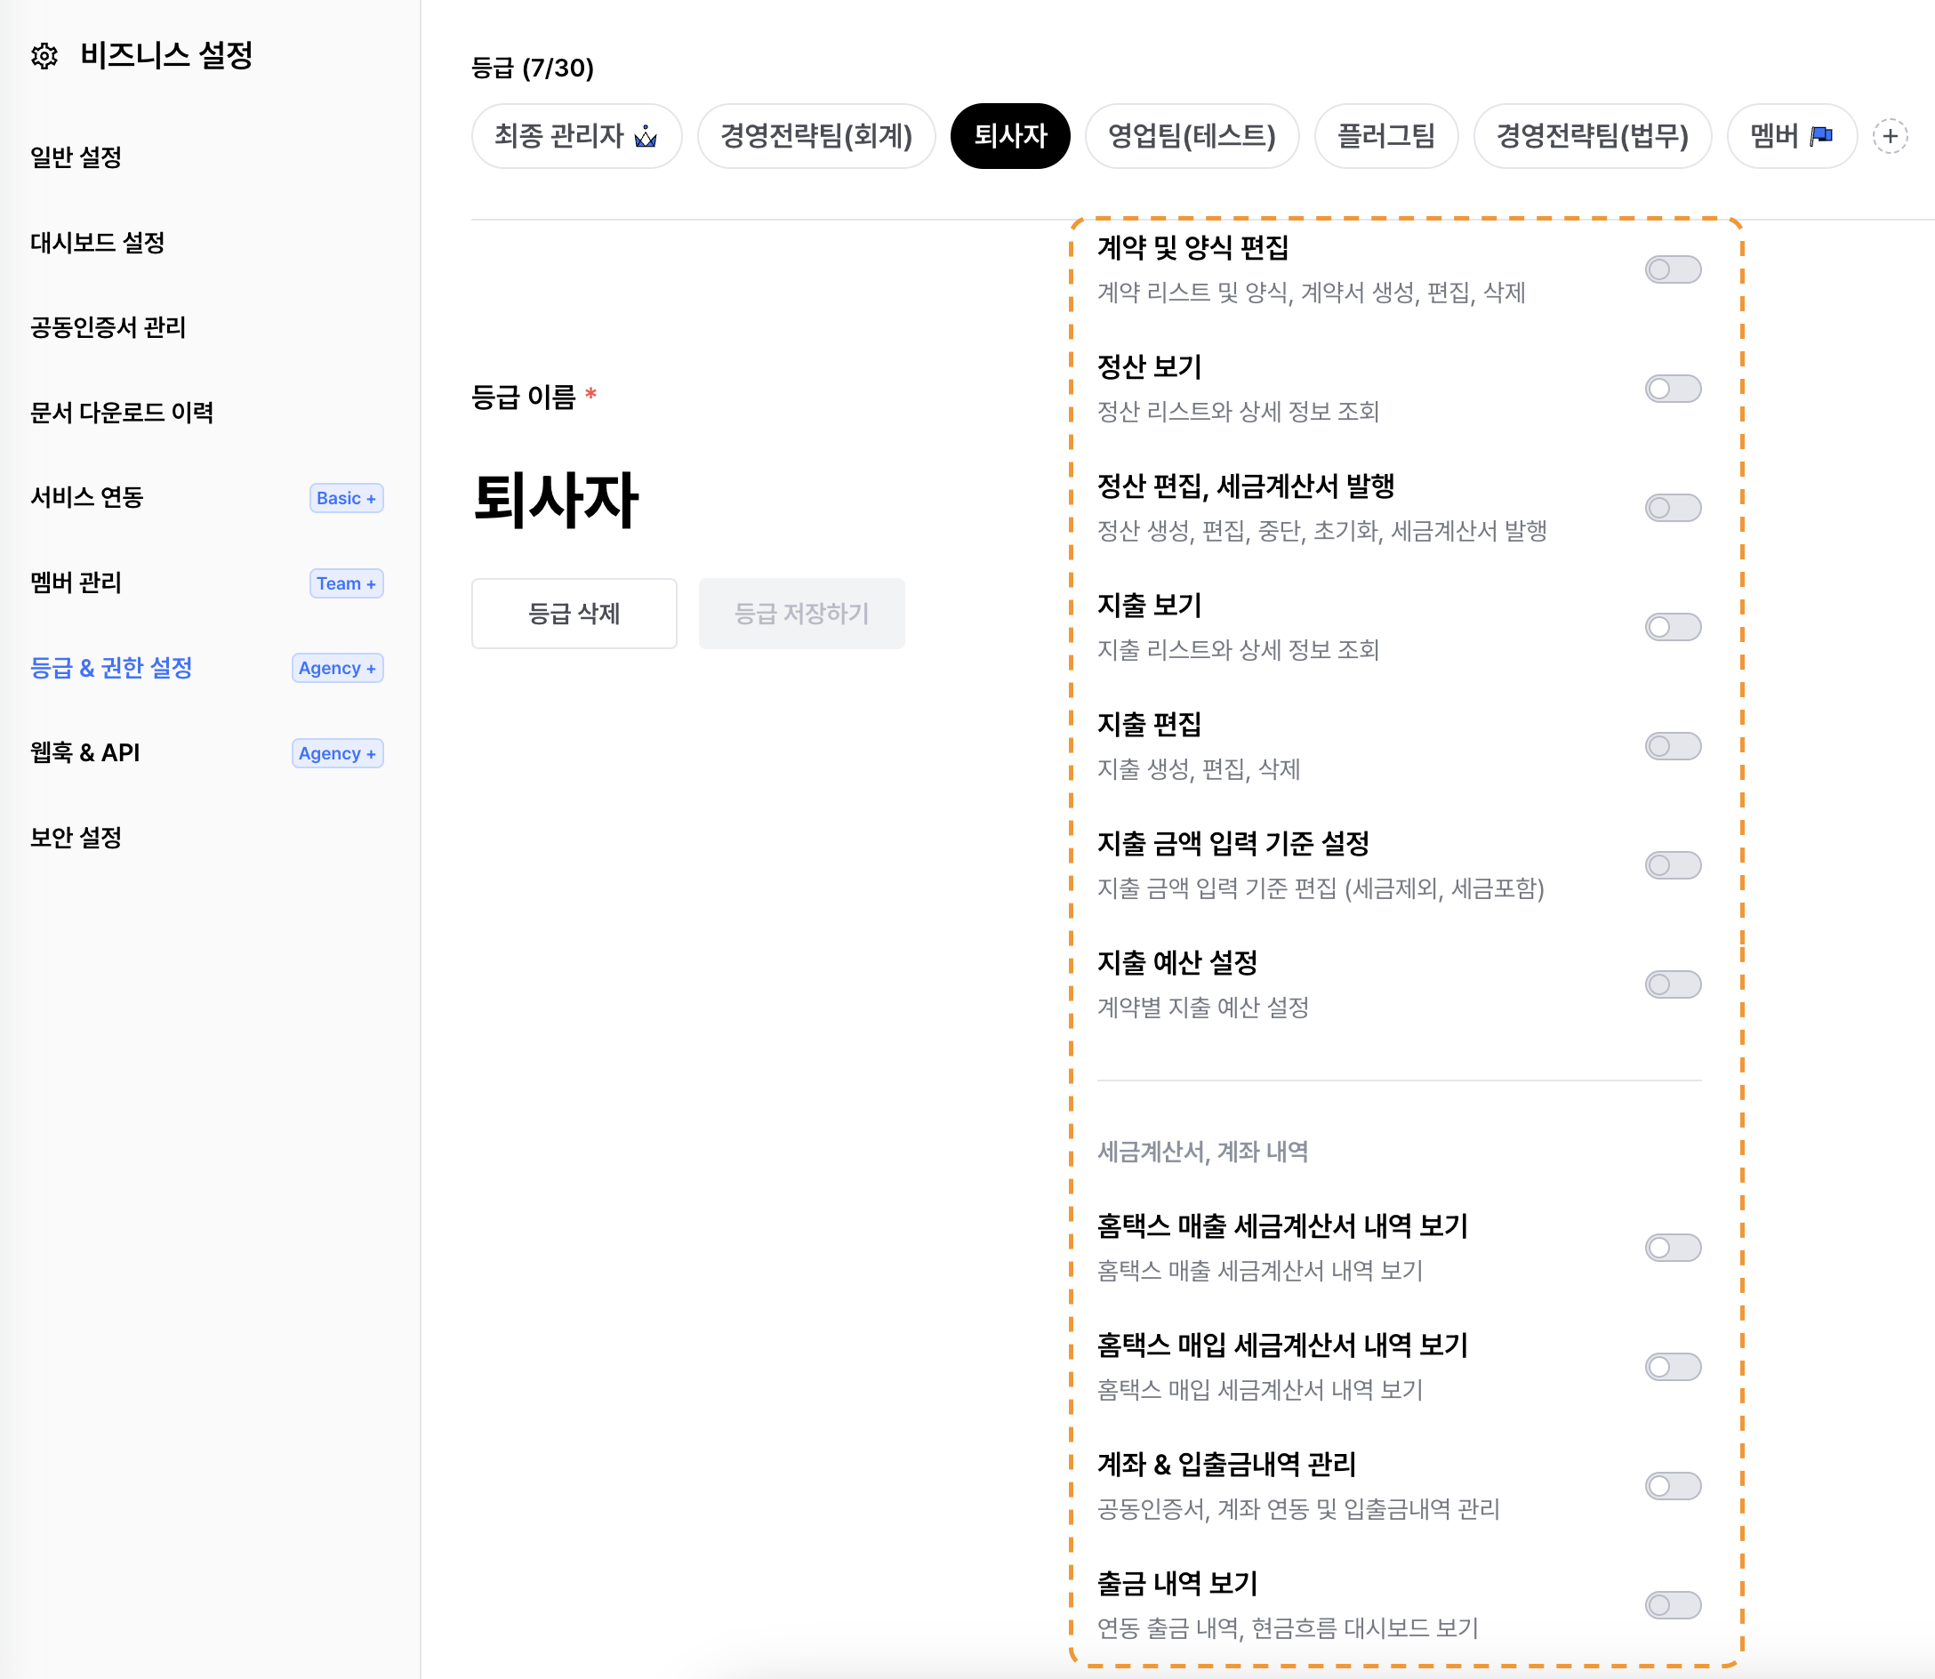Click Agency + badge beside 등급 & 권한 설정

pyautogui.click(x=337, y=668)
